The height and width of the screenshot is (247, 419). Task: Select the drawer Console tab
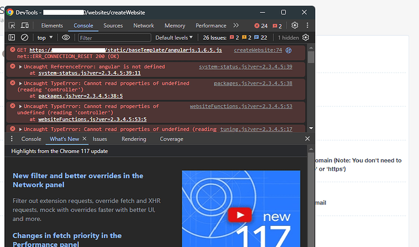pos(31,139)
